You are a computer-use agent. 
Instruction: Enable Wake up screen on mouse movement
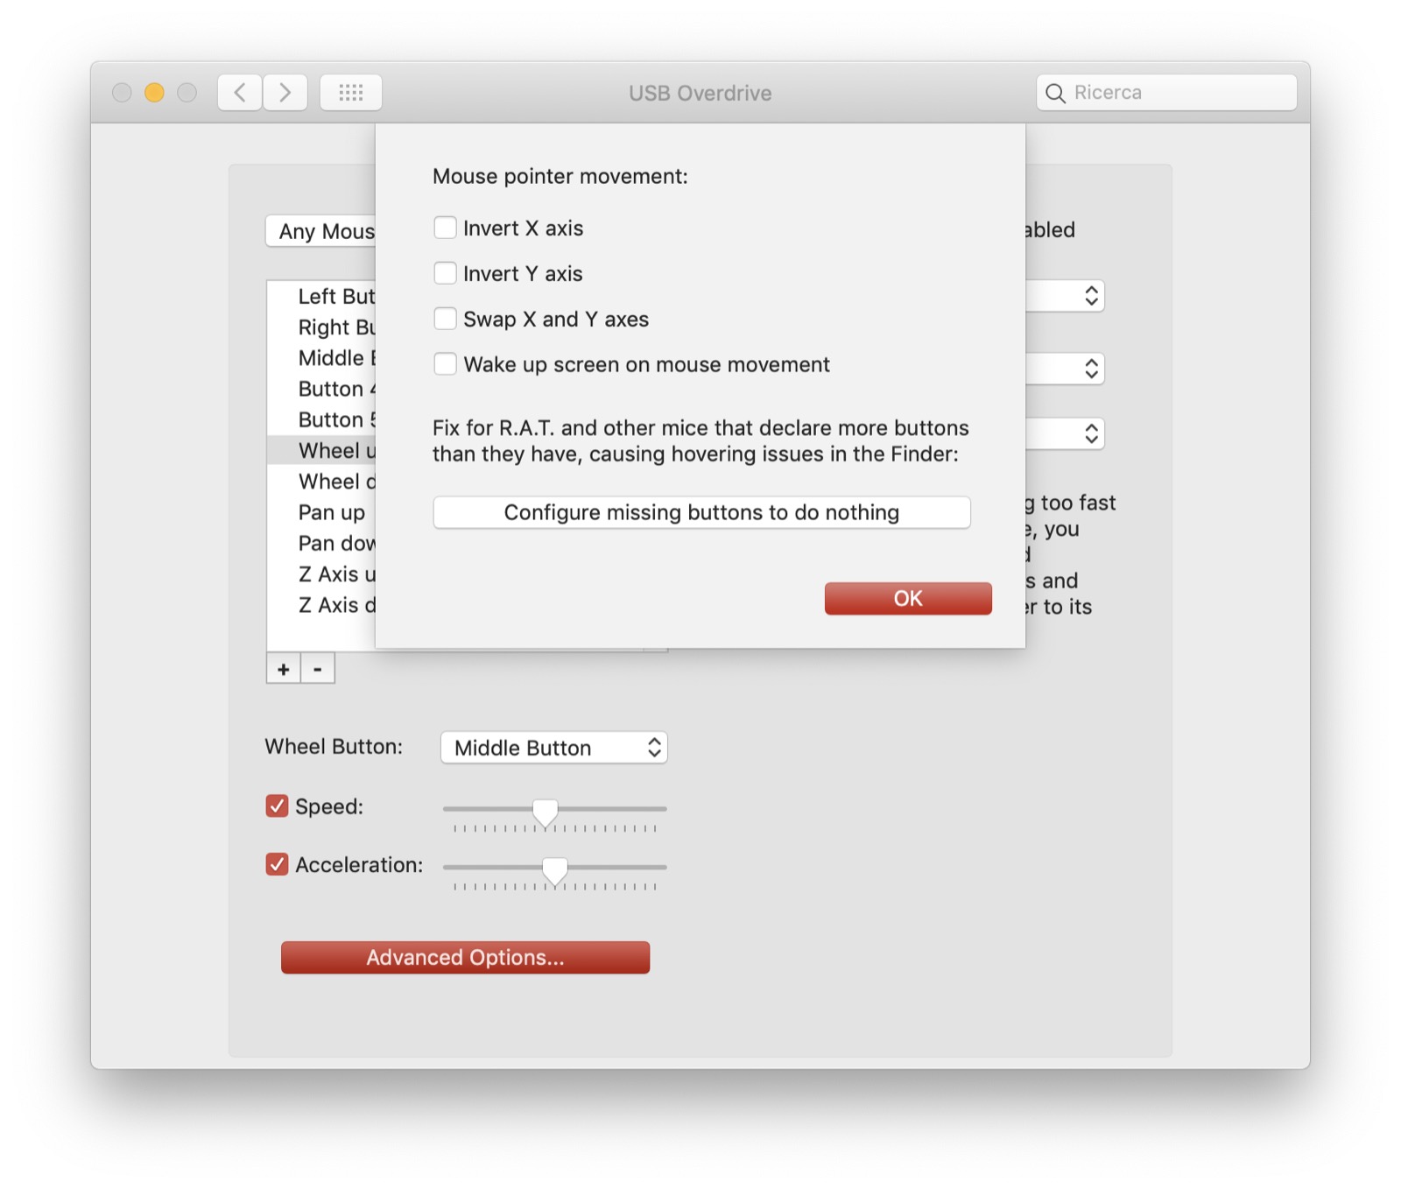click(x=445, y=364)
